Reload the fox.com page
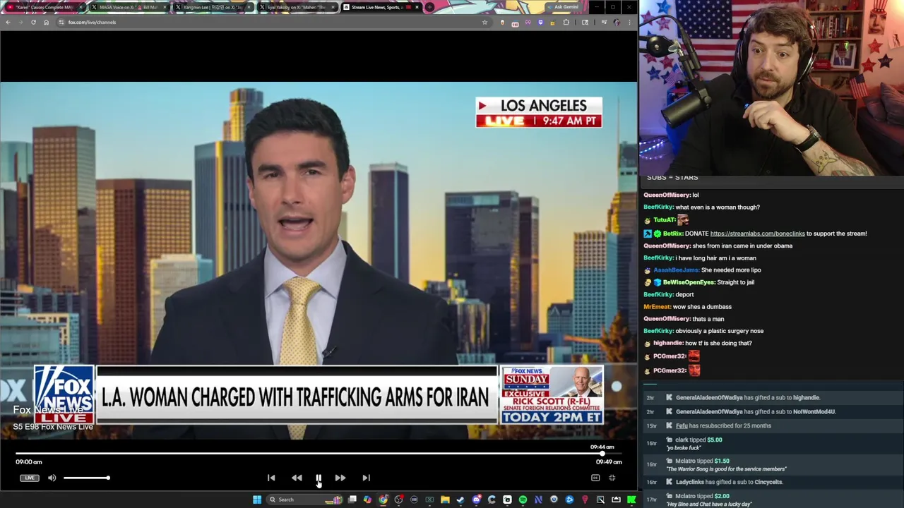The height and width of the screenshot is (508, 904). tap(33, 22)
